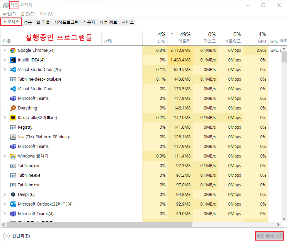Click the horizontal scrollbar thumb

pos(99,224)
